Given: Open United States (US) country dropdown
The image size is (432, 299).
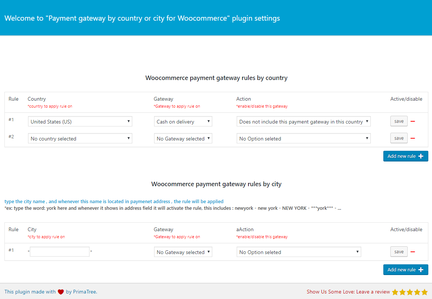Looking at the screenshot, I should pyautogui.click(x=80, y=121).
